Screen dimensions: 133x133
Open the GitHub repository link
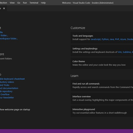point(6,91)
